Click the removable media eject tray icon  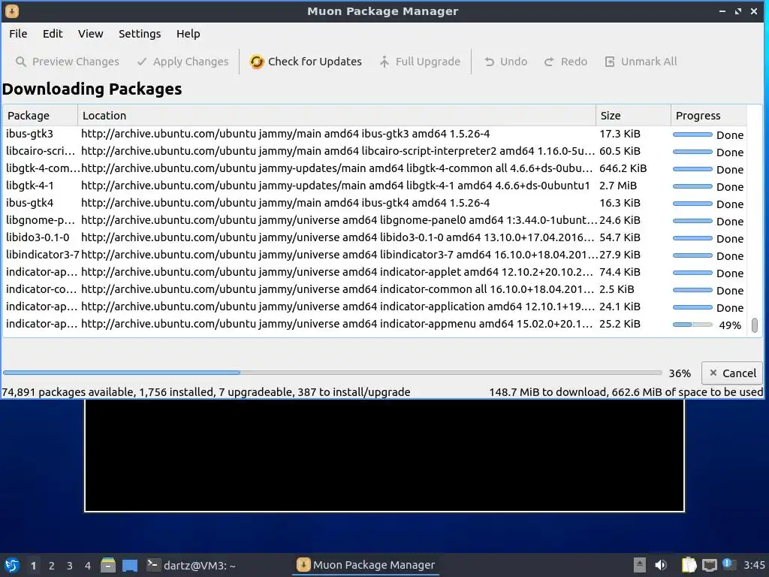640,565
